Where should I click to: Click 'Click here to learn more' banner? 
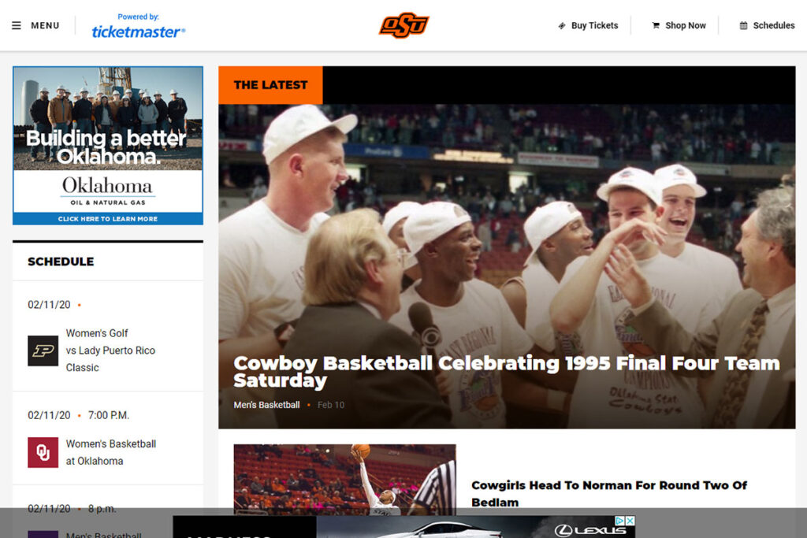pyautogui.click(x=107, y=219)
